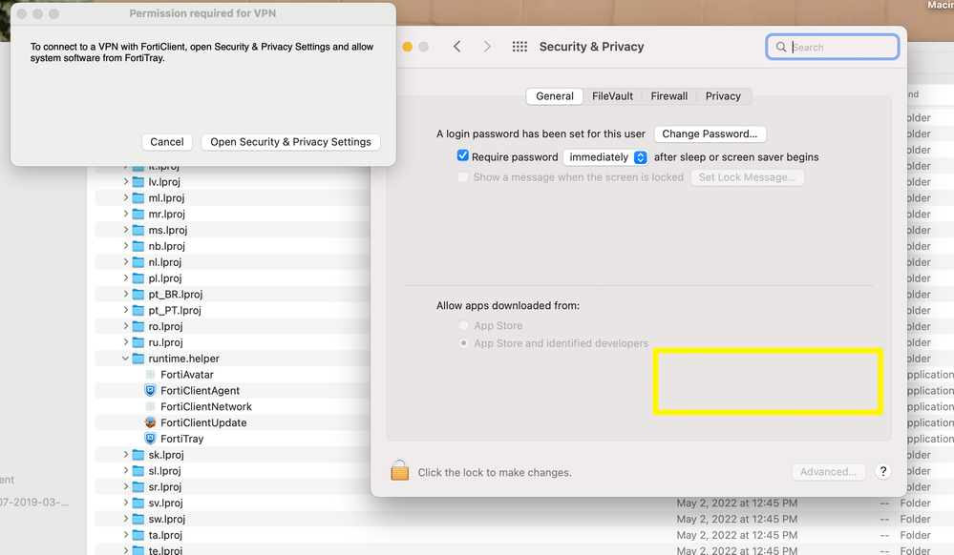This screenshot has width=954, height=555.
Task: Select the FortiTray shield icon in Finder
Action: point(150,439)
